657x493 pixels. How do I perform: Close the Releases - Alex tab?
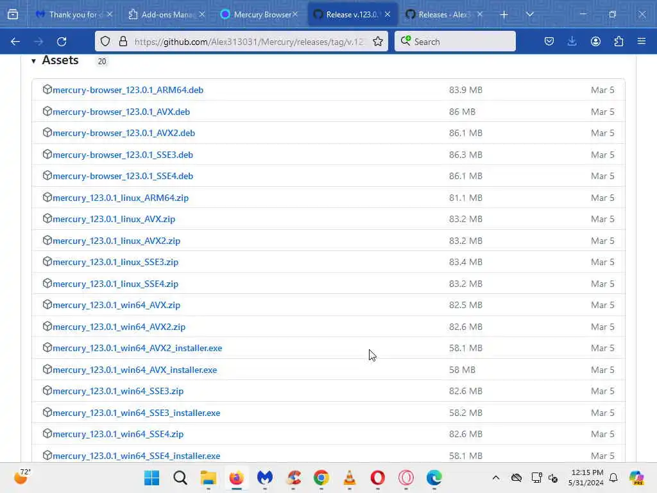click(480, 14)
